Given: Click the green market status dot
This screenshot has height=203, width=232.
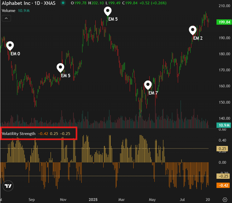Looking at the screenshot, I should tap(63, 3).
